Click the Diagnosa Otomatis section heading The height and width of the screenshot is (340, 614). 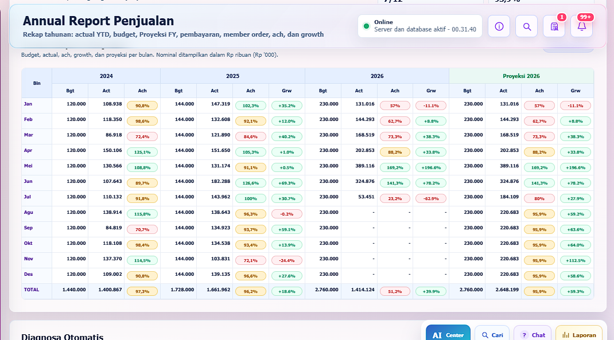(63, 337)
